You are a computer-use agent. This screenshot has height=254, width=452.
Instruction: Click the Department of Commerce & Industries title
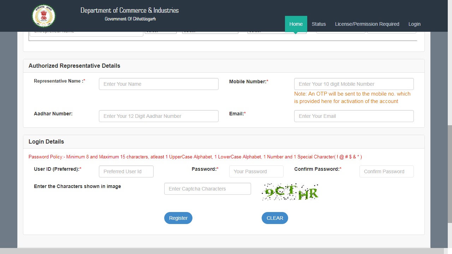point(130,10)
